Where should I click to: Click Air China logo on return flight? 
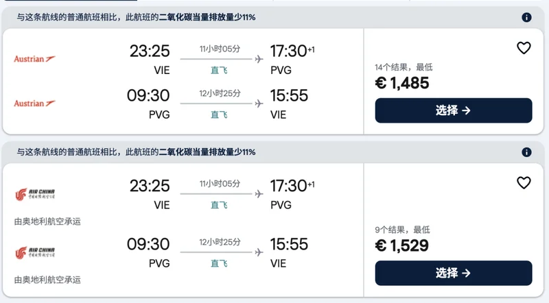(34, 253)
